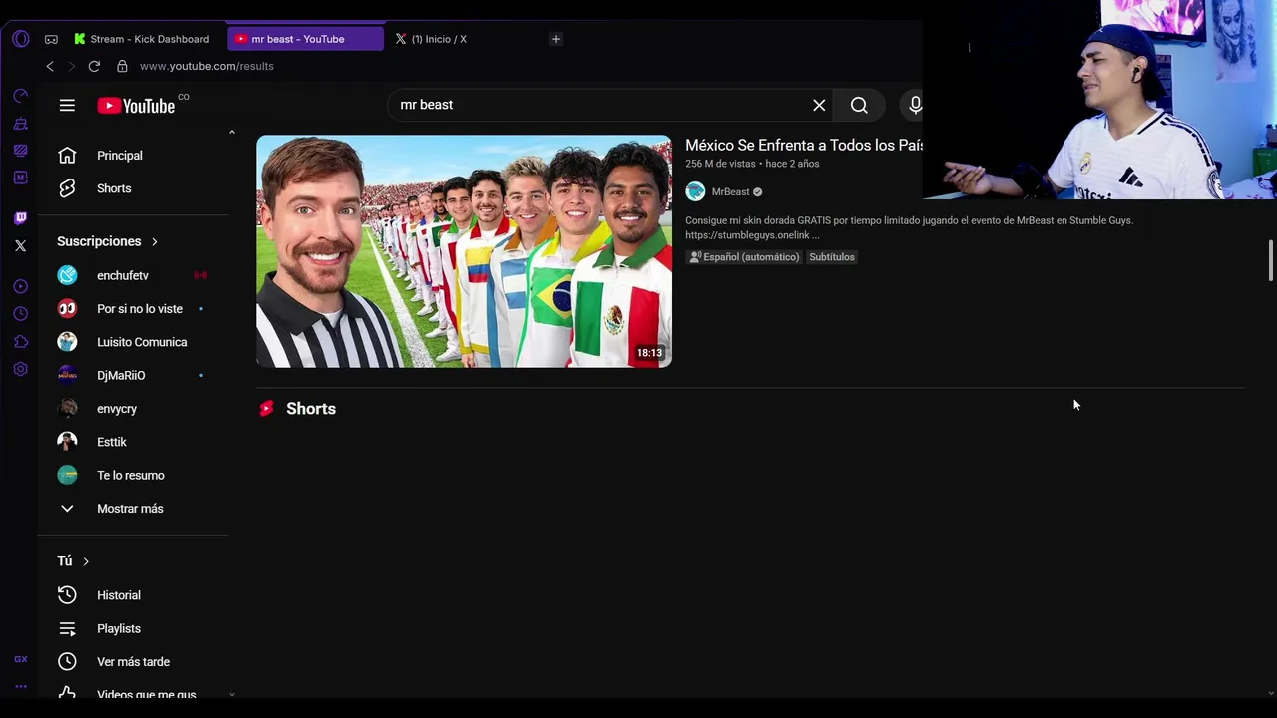Screen dimensions: 1277x718
Task: Open GX Cleaner icon in Opera sidebar
Action: coord(20,124)
